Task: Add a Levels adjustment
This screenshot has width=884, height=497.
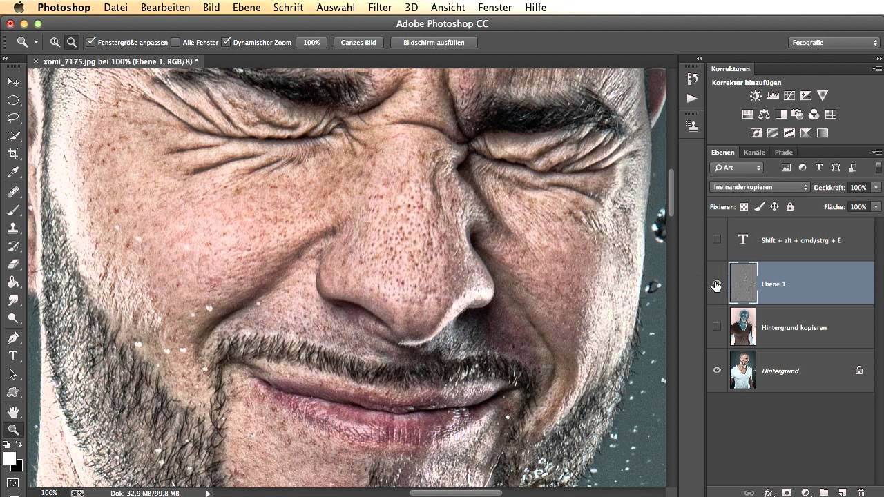Action: 772,96
